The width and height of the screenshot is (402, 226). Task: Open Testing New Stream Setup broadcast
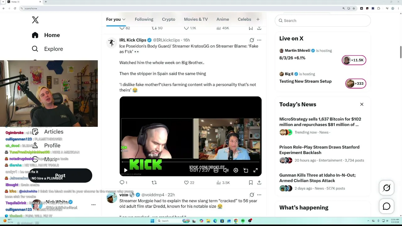click(305, 81)
